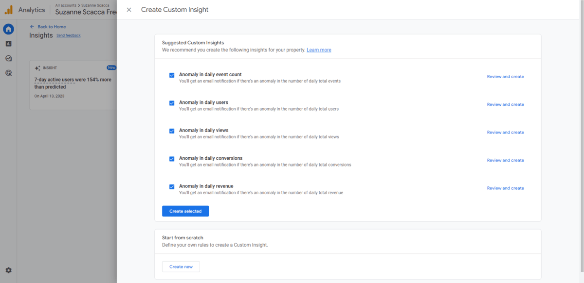Toggle Anomaly in daily conversions checkbox
584x283 pixels.
(172, 159)
